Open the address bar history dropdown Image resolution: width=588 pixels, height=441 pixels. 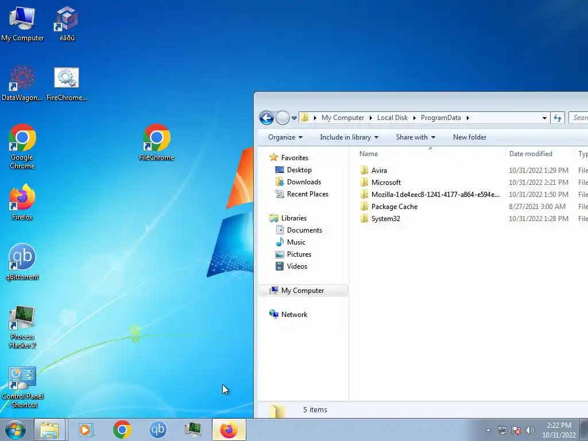pos(544,118)
